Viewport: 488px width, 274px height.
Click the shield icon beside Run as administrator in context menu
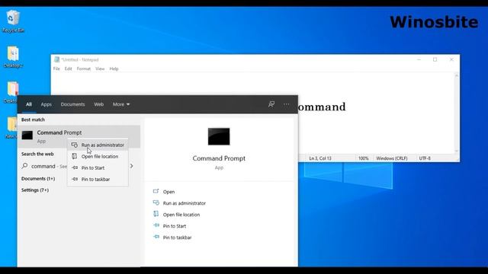[75, 145]
